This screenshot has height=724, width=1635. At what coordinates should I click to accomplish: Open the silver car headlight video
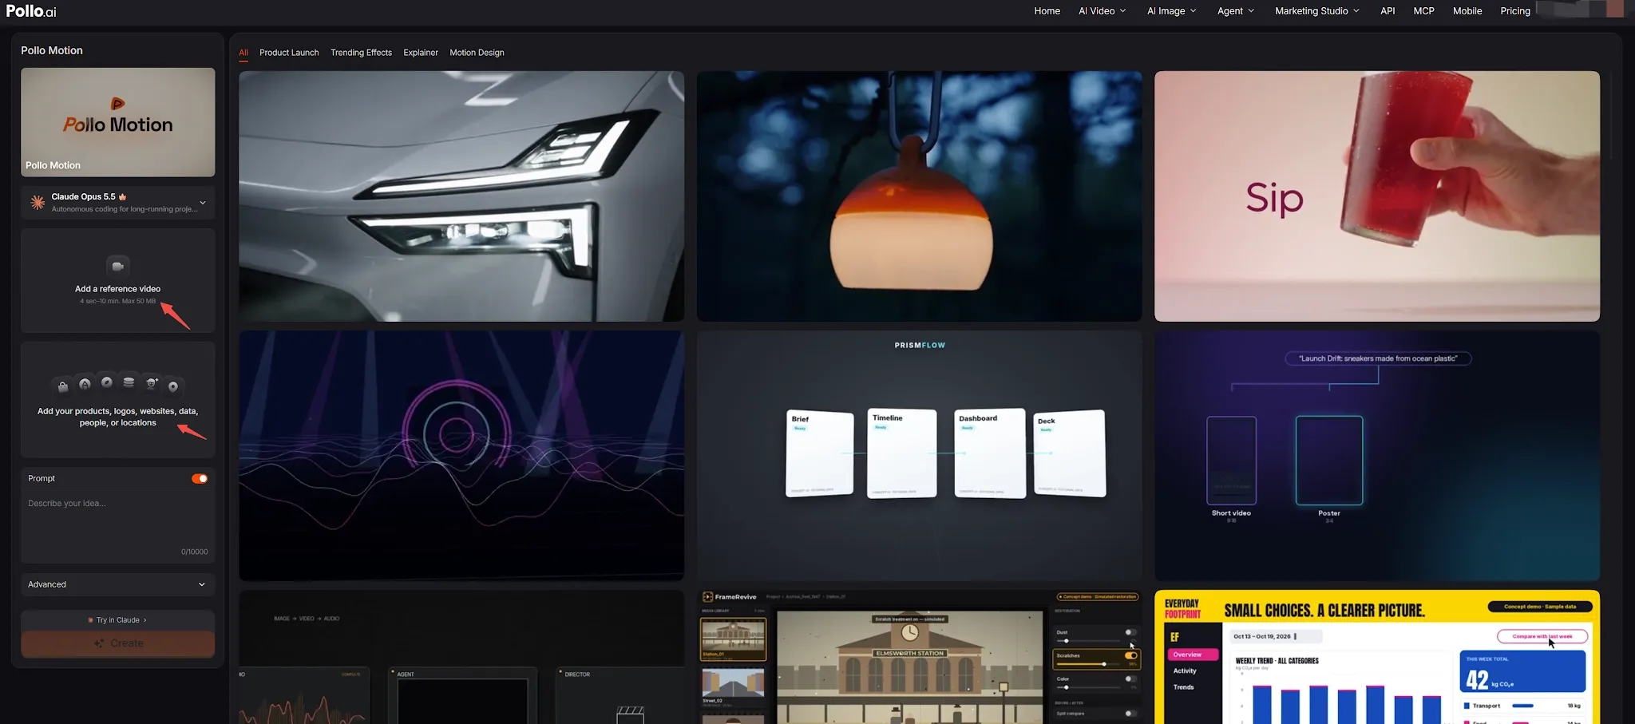point(461,196)
